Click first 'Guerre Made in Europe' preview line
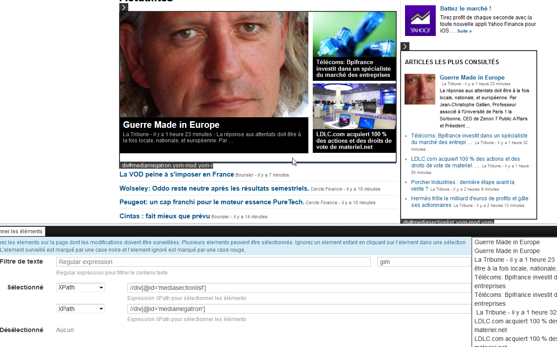The height and width of the screenshot is (347, 557). point(507,242)
